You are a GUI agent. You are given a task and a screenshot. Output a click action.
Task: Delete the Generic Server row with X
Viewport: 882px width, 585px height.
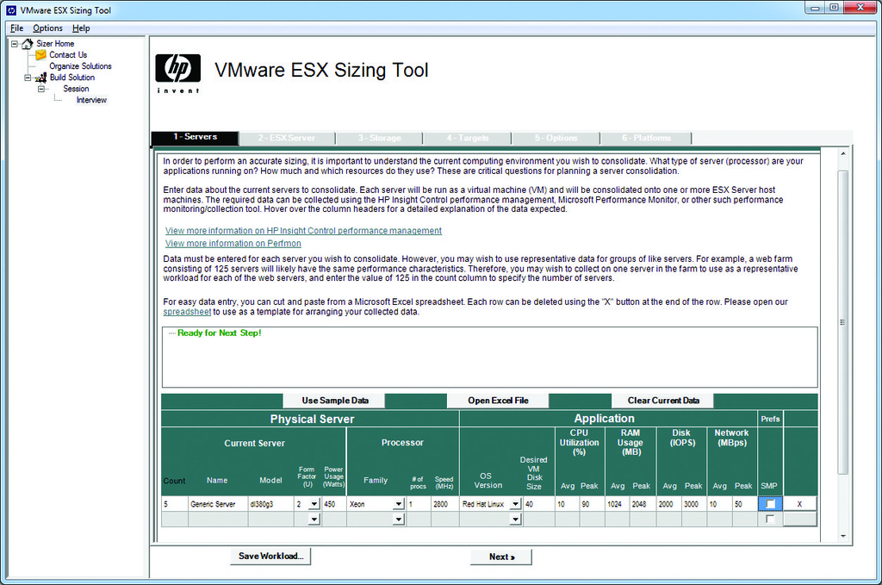(799, 504)
